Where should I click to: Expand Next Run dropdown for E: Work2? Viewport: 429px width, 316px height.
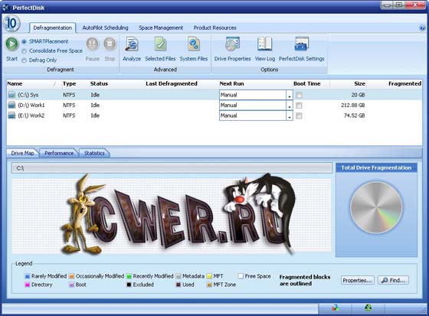coord(290,116)
